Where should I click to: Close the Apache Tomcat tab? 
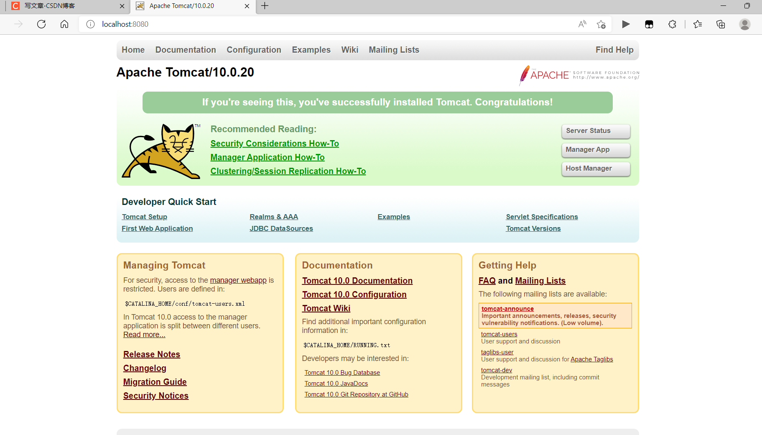247,6
